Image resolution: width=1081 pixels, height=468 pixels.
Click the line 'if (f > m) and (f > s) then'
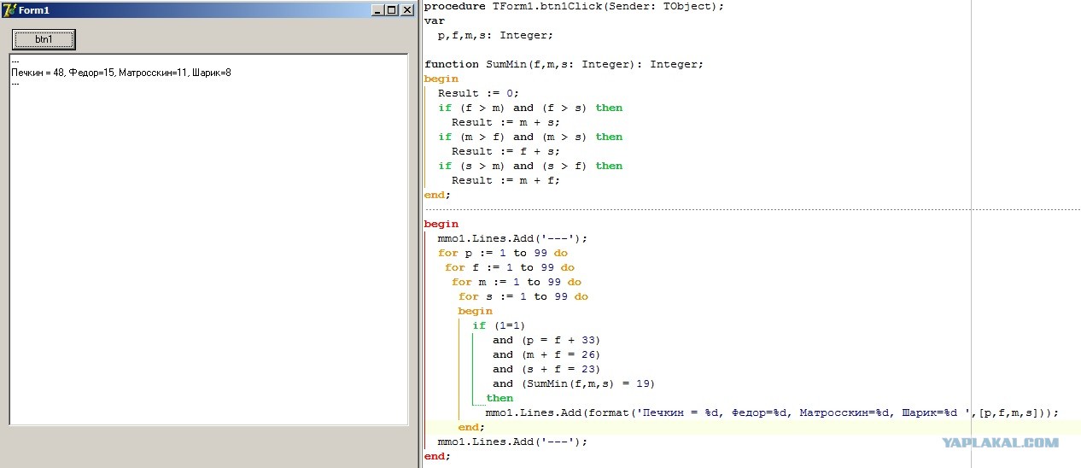(530, 108)
